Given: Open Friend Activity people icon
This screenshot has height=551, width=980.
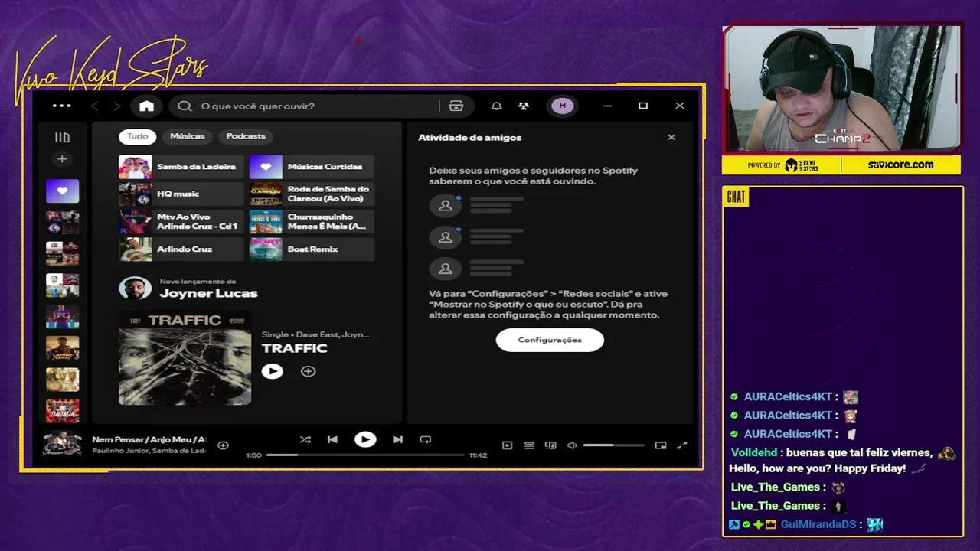Looking at the screenshot, I should [x=524, y=106].
